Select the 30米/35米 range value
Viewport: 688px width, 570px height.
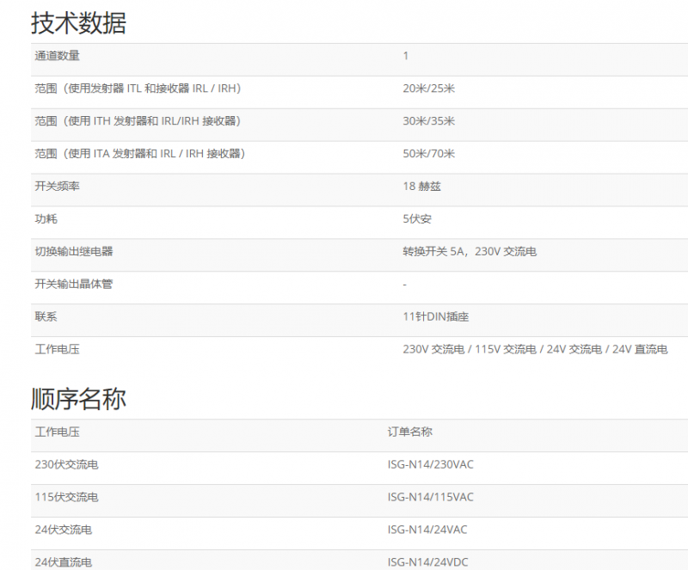tap(428, 121)
